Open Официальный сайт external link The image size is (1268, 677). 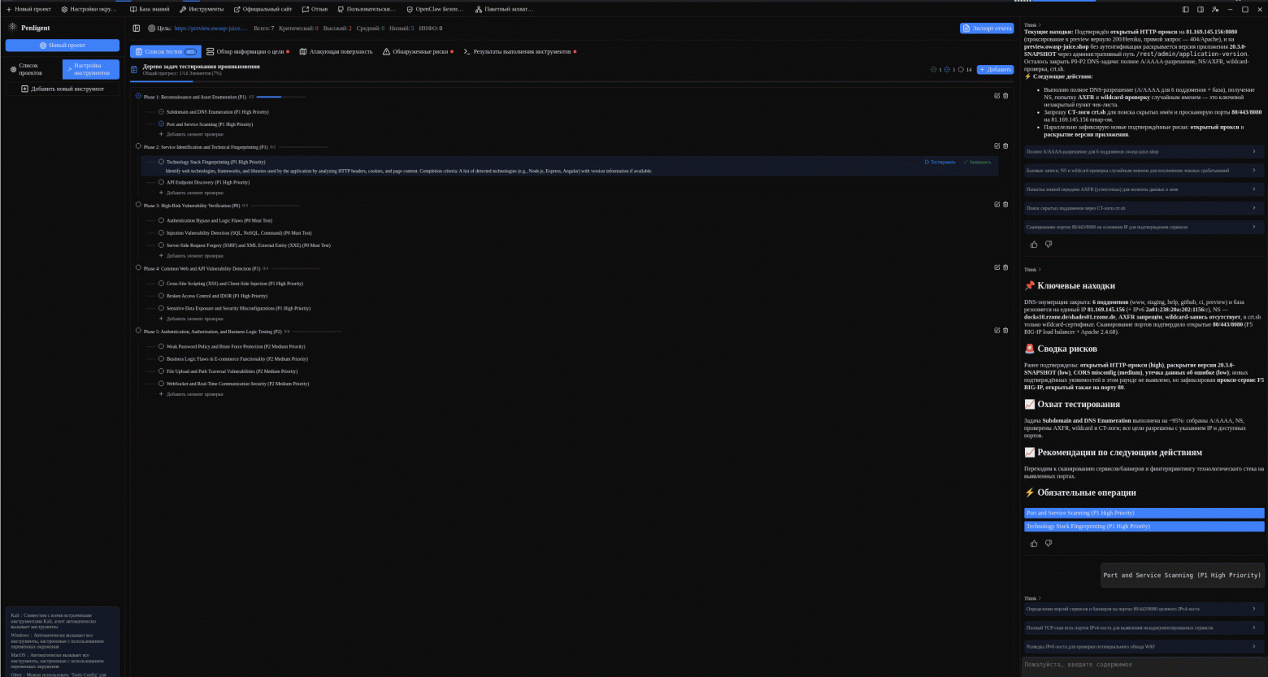click(263, 9)
